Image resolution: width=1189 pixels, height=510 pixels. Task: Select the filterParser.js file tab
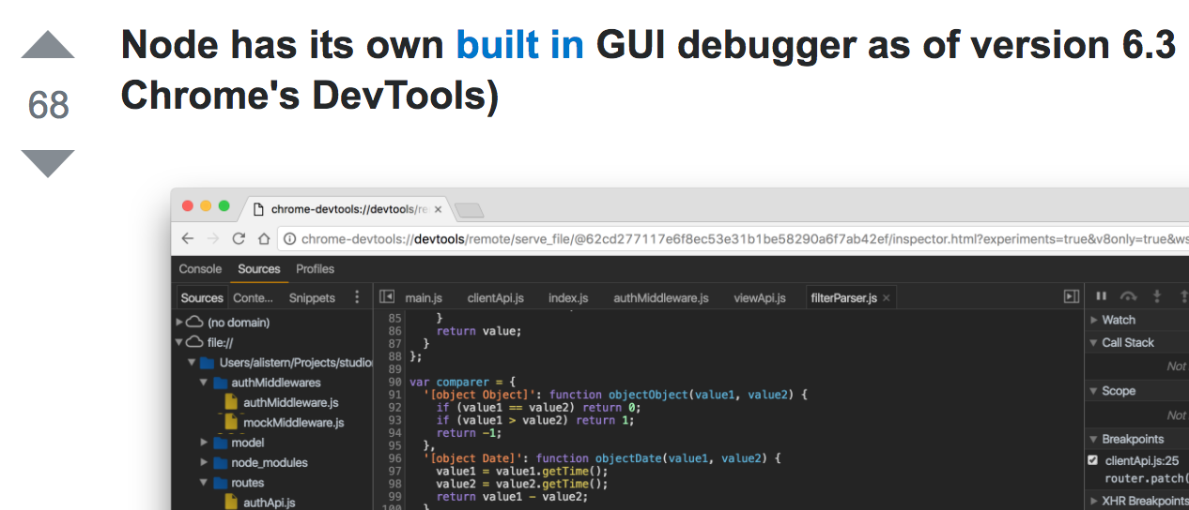click(x=843, y=297)
